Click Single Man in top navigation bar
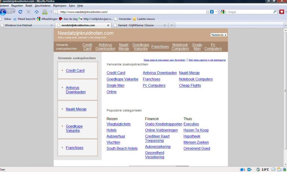This screenshot has height=172, width=287. tap(197, 47)
